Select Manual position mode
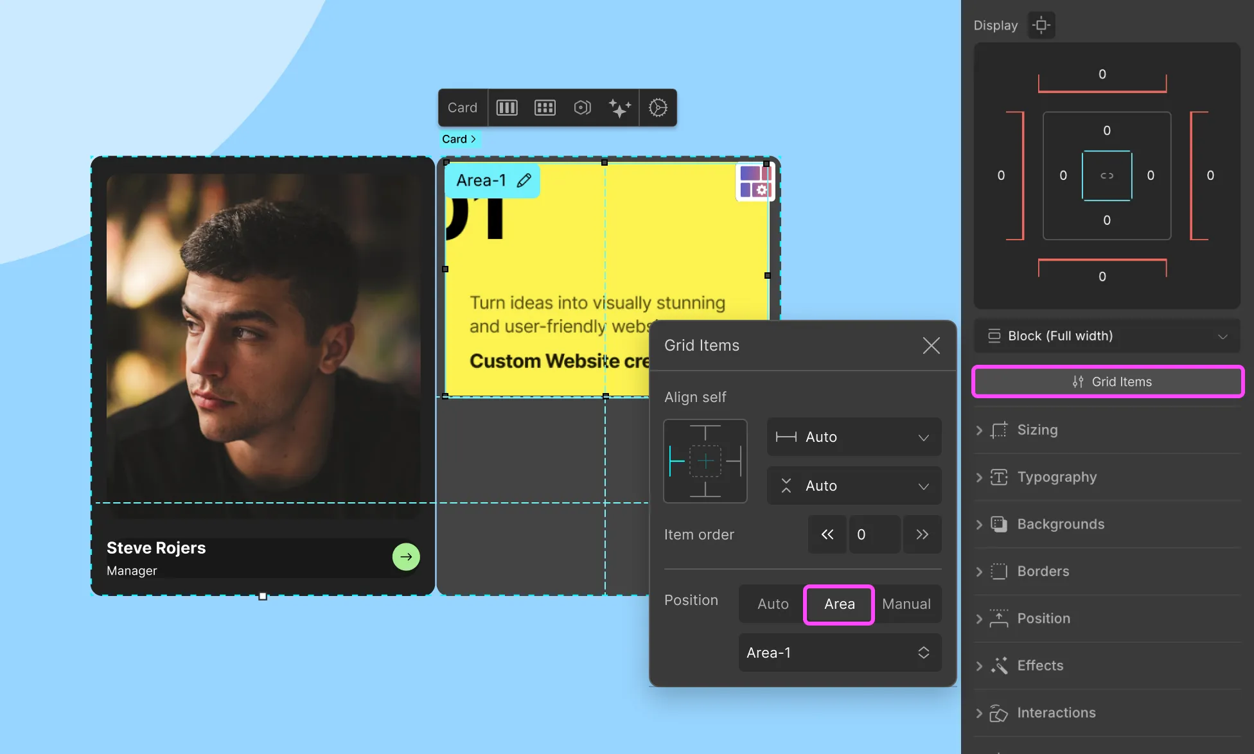 (x=906, y=604)
